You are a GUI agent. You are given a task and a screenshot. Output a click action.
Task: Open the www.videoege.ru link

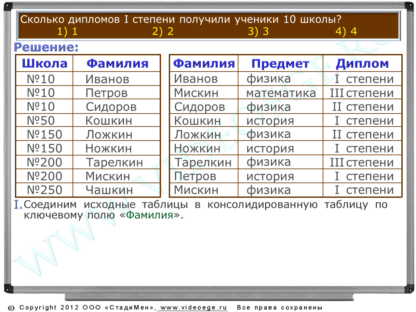(194, 308)
